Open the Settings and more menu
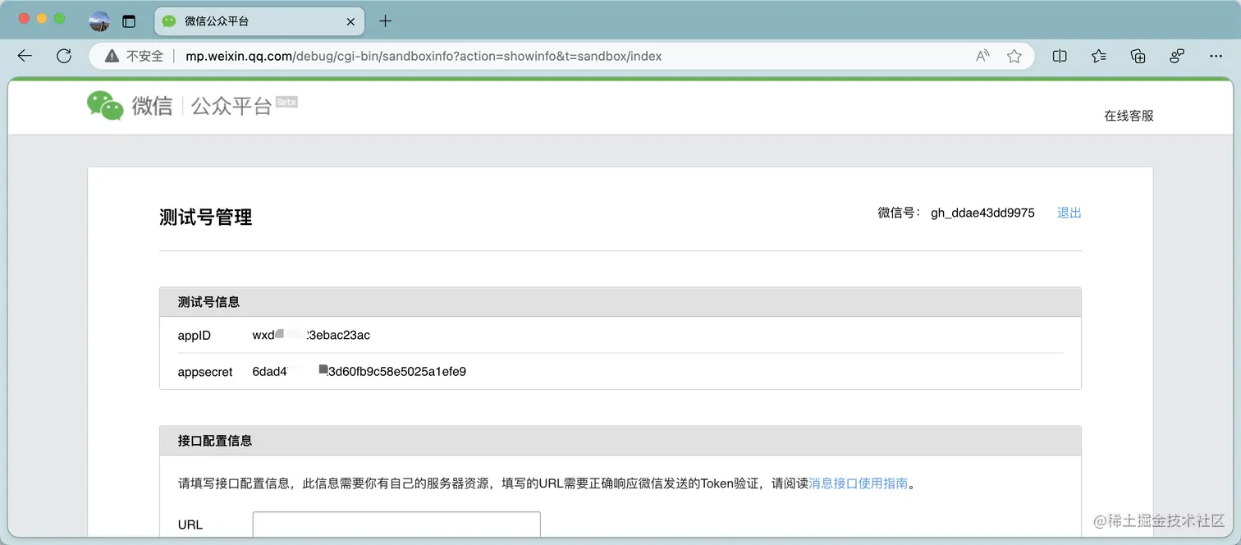This screenshot has width=1241, height=545. (x=1216, y=55)
